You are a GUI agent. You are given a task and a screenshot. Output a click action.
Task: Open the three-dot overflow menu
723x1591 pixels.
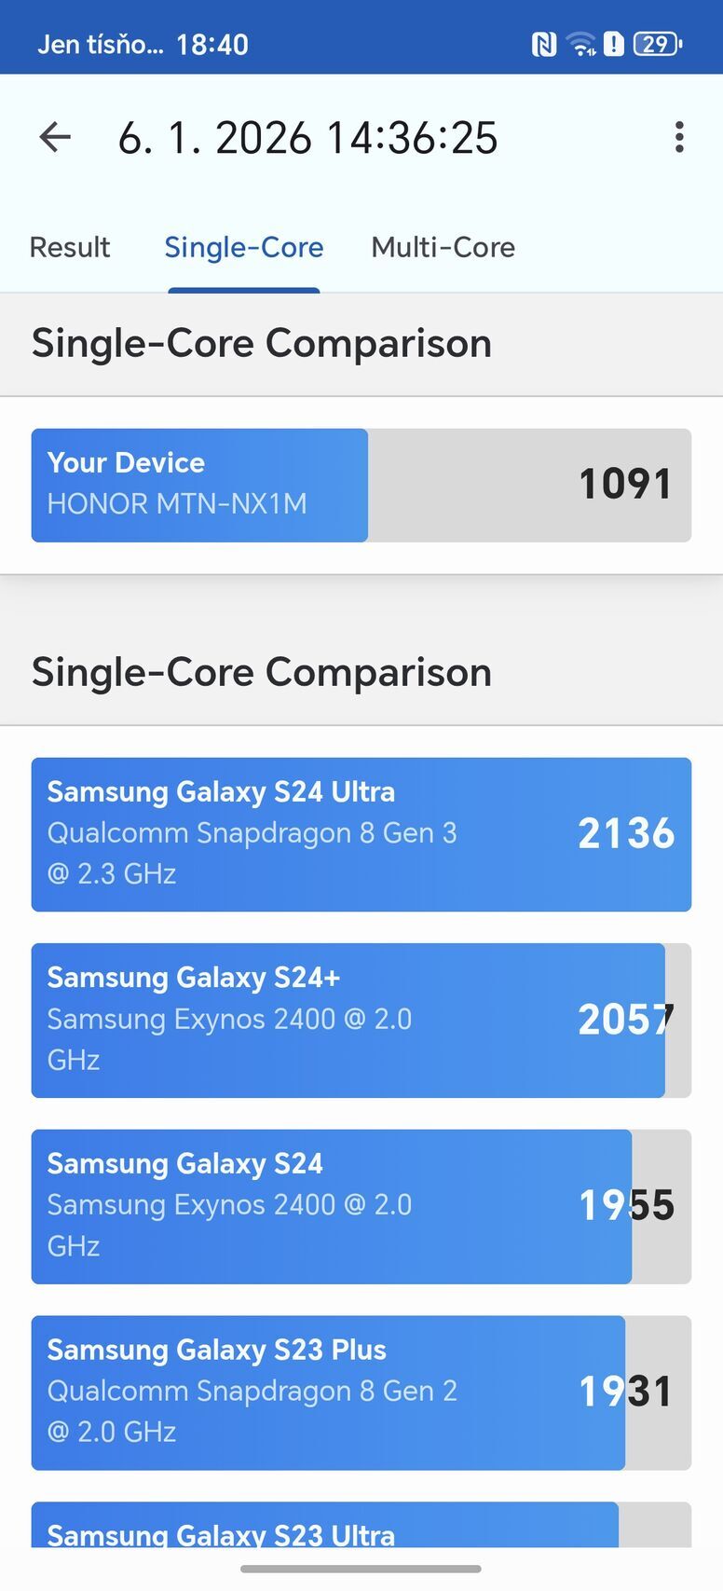click(x=679, y=136)
